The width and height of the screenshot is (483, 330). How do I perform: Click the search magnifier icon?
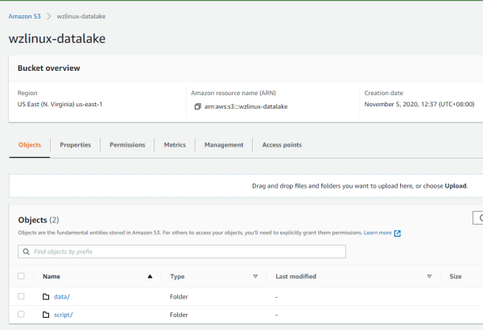27,252
